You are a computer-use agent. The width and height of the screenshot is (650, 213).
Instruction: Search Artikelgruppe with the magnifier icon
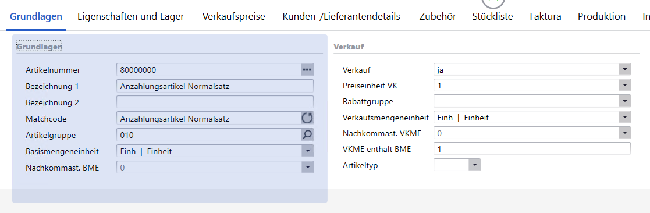tap(307, 134)
